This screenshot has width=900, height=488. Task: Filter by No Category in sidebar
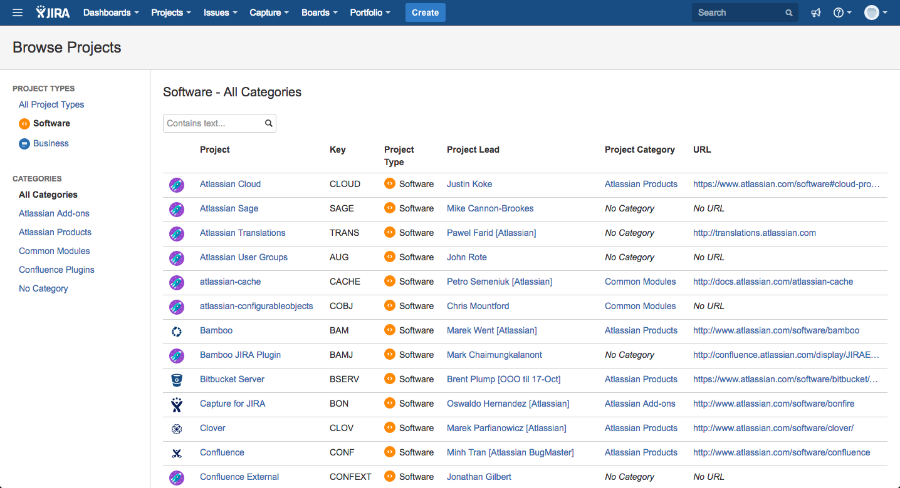tap(43, 288)
